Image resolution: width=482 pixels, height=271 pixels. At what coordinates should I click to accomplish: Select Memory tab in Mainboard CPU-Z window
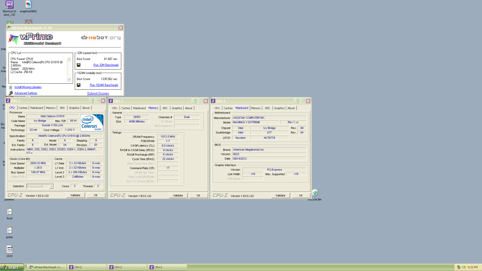tap(256, 108)
